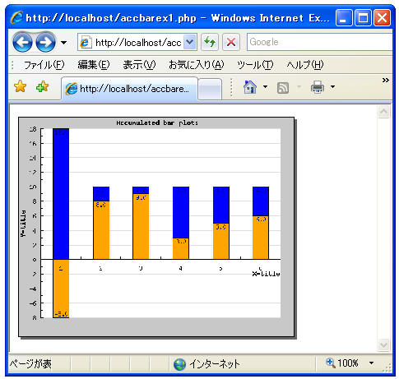Click the Print icon
Viewport: 399px width, 379px height.
point(318,87)
